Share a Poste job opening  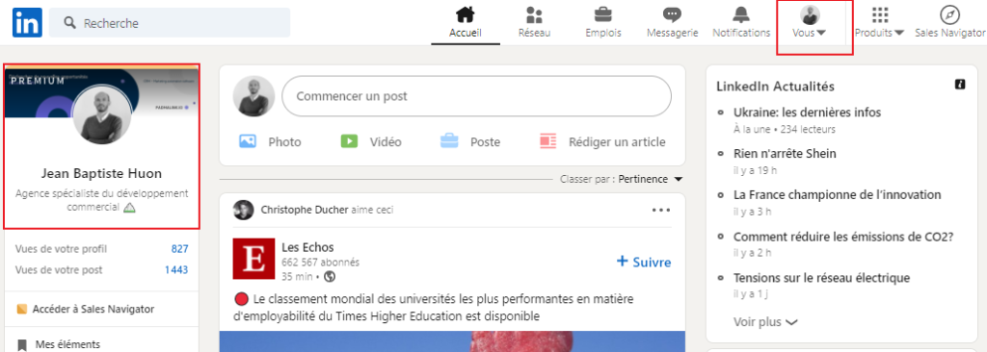[x=470, y=141]
